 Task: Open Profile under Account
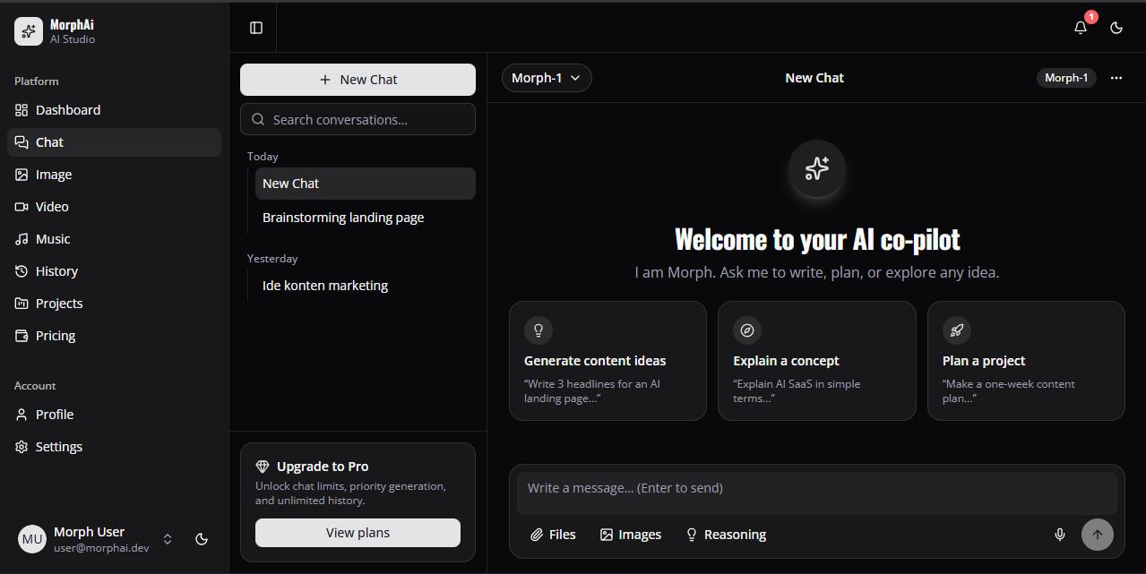coord(114,415)
